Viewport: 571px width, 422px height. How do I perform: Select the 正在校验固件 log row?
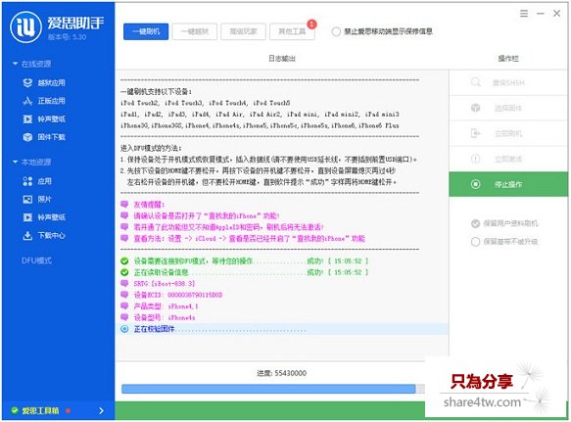[x=282, y=329]
